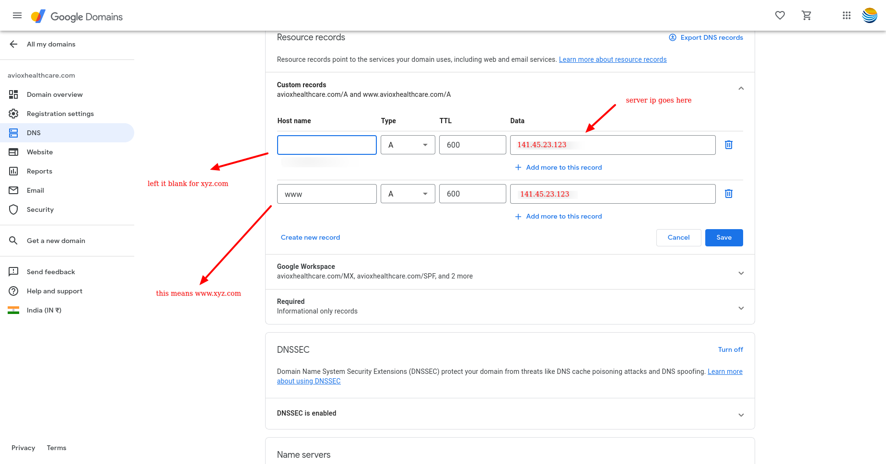Click the Reports chart icon
Viewport: 886px width, 464px height.
coord(13,171)
